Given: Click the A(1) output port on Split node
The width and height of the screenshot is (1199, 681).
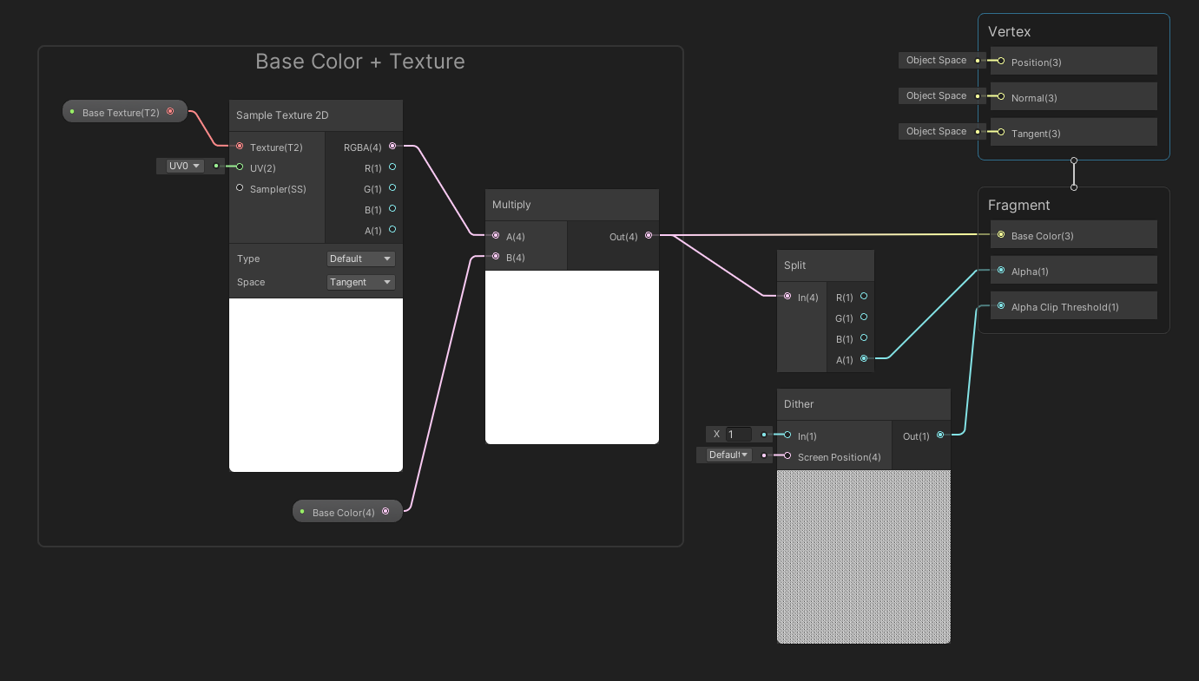Looking at the screenshot, I should click(x=863, y=359).
